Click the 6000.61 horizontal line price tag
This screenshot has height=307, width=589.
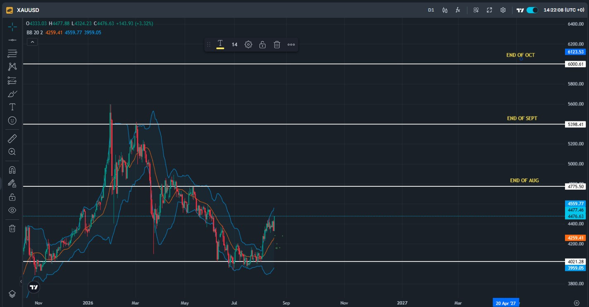click(x=575, y=64)
